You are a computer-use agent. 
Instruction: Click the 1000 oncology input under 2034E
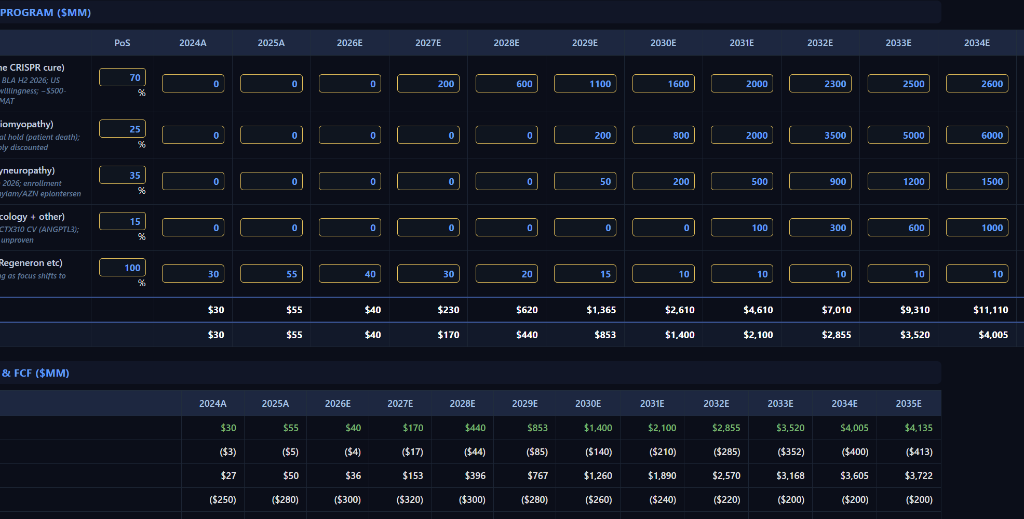[x=977, y=227]
